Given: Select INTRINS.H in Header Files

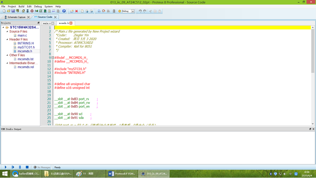Looking at the screenshot, I should 25,43.
